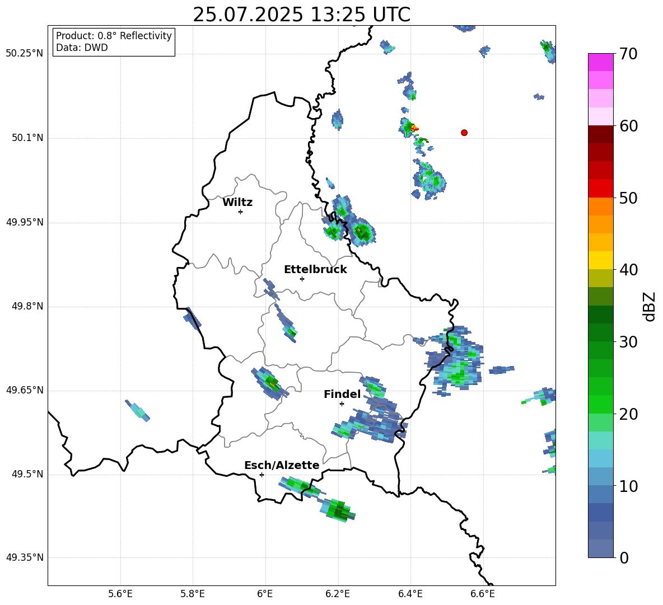This screenshot has height=605, width=663.
Task: Click the red dot marker on the map
Action: (464, 133)
